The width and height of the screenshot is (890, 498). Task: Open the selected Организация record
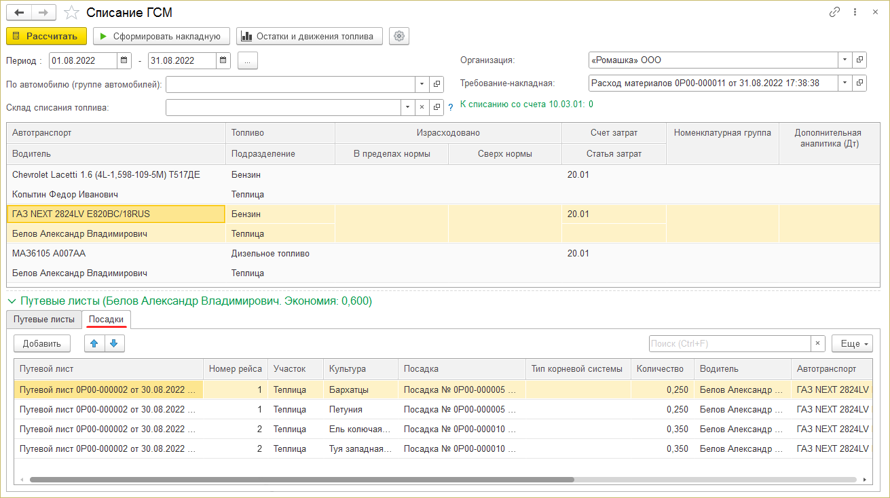point(860,60)
